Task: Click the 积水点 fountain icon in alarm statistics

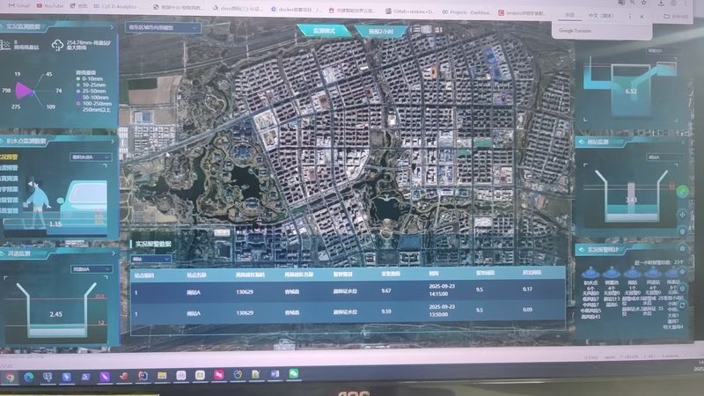Action: click(x=590, y=273)
